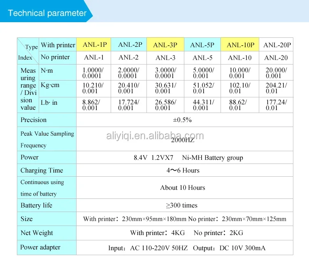Image resolution: width=309 pixels, height=272 pixels.
Task: Click the Lb·in unit label cell
Action: (58, 105)
